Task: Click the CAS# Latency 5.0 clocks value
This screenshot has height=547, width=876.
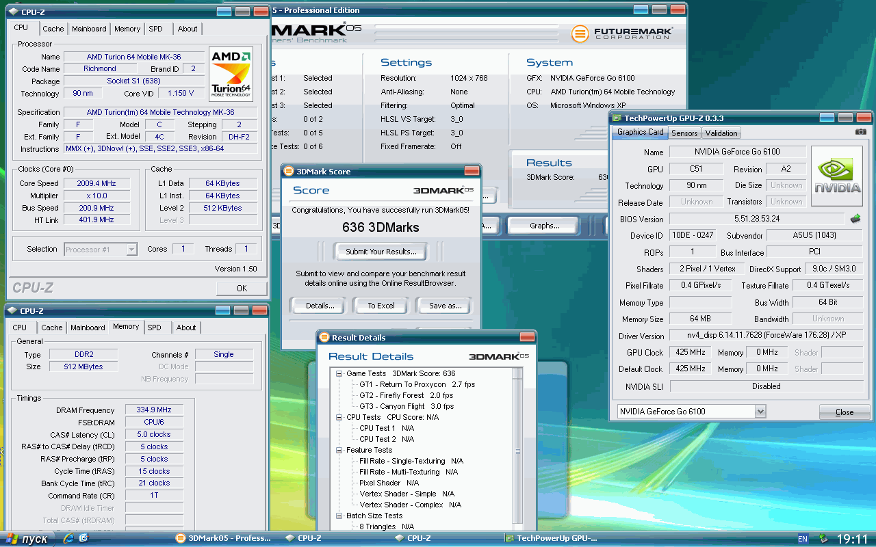Action: coord(154,434)
